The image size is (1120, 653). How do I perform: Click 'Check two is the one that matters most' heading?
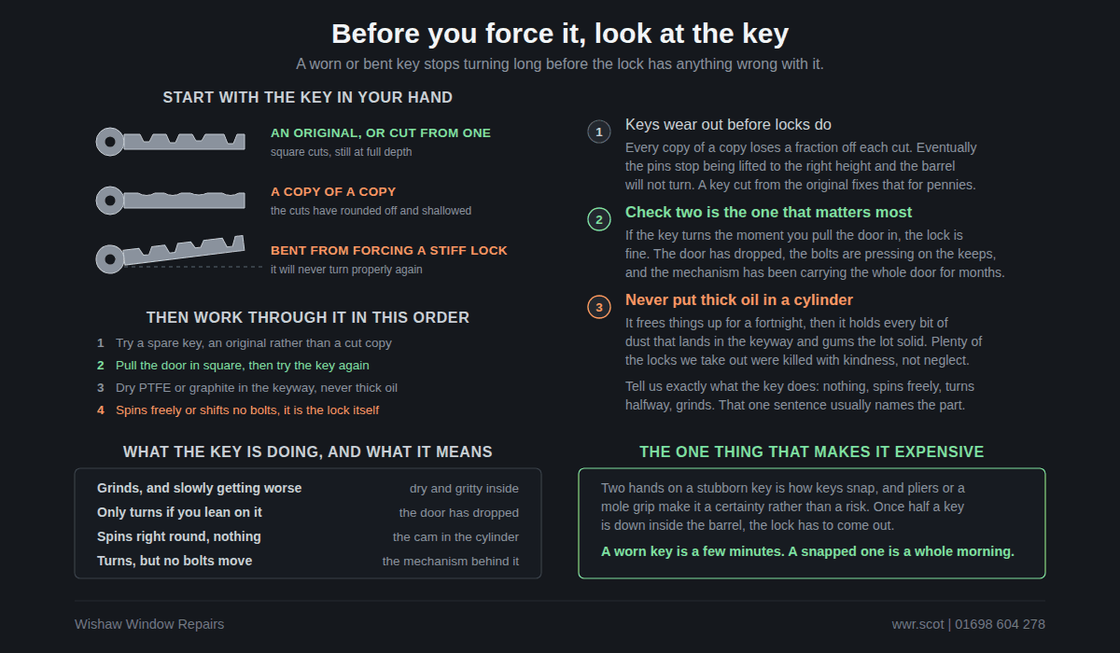coord(769,213)
